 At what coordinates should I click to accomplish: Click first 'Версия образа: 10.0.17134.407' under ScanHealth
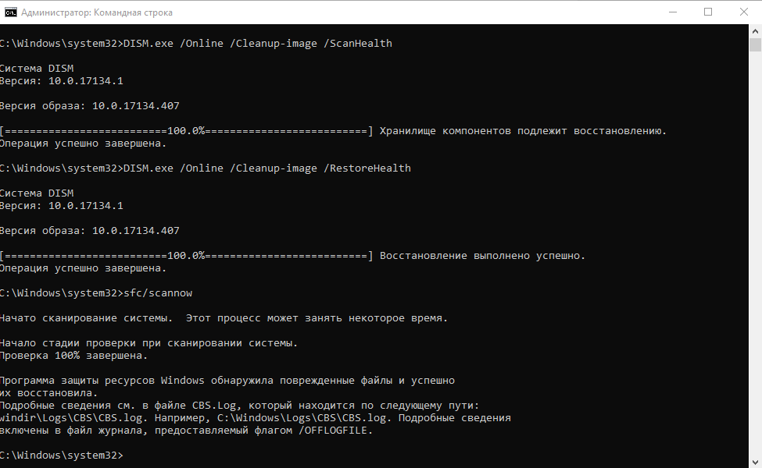tap(89, 106)
